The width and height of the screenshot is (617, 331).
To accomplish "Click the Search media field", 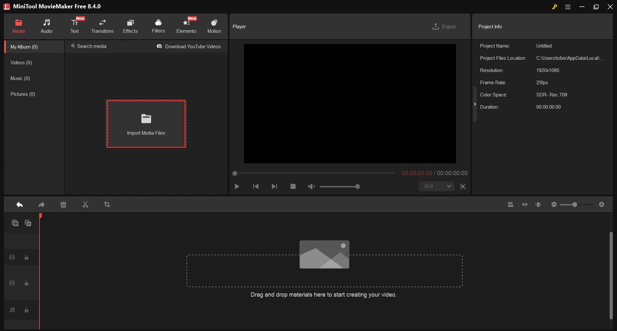I will tap(92, 46).
